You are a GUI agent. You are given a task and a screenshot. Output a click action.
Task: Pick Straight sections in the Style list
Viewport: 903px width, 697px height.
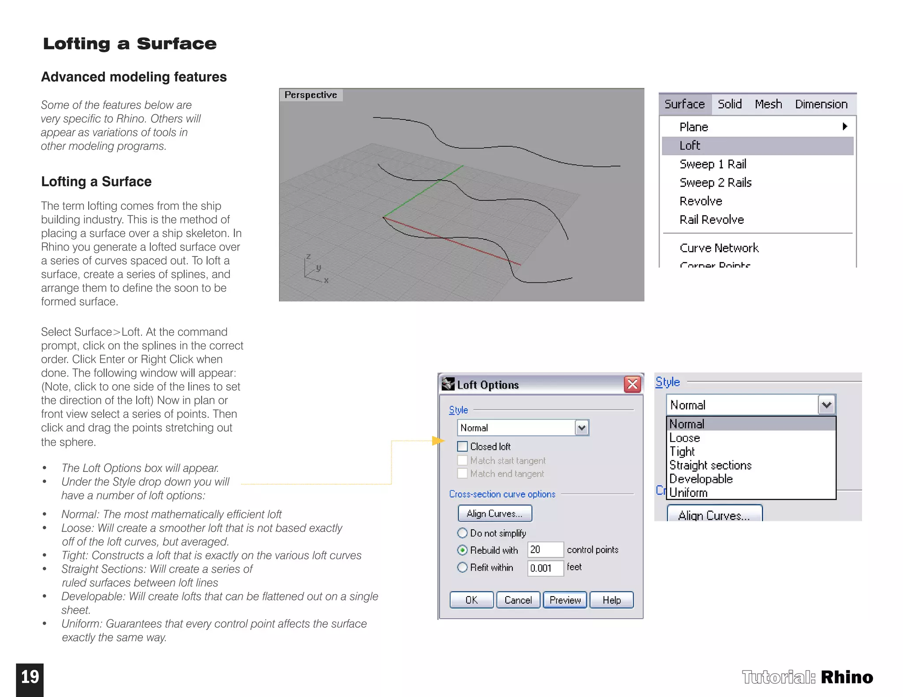point(751,465)
